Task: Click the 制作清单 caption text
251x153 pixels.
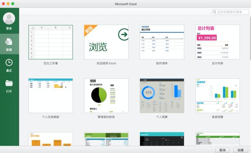Action: coord(162,63)
